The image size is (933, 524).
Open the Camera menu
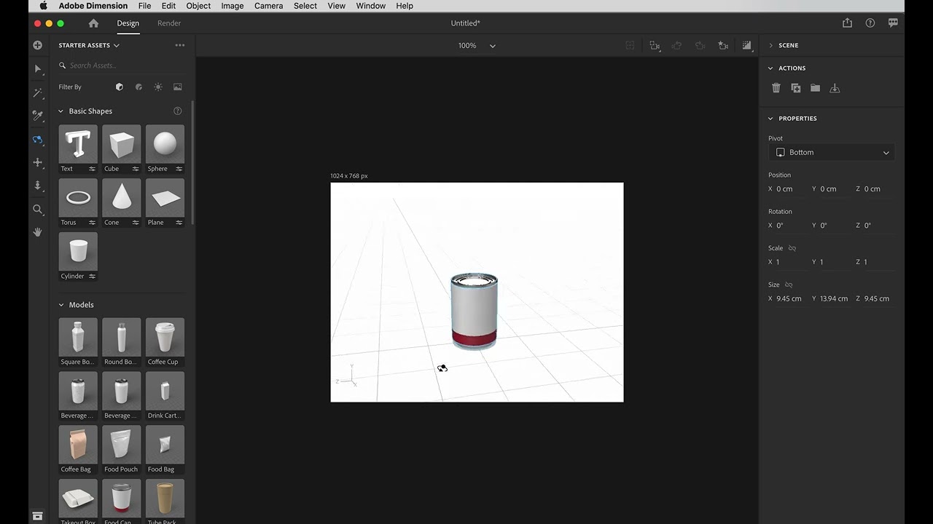point(268,6)
